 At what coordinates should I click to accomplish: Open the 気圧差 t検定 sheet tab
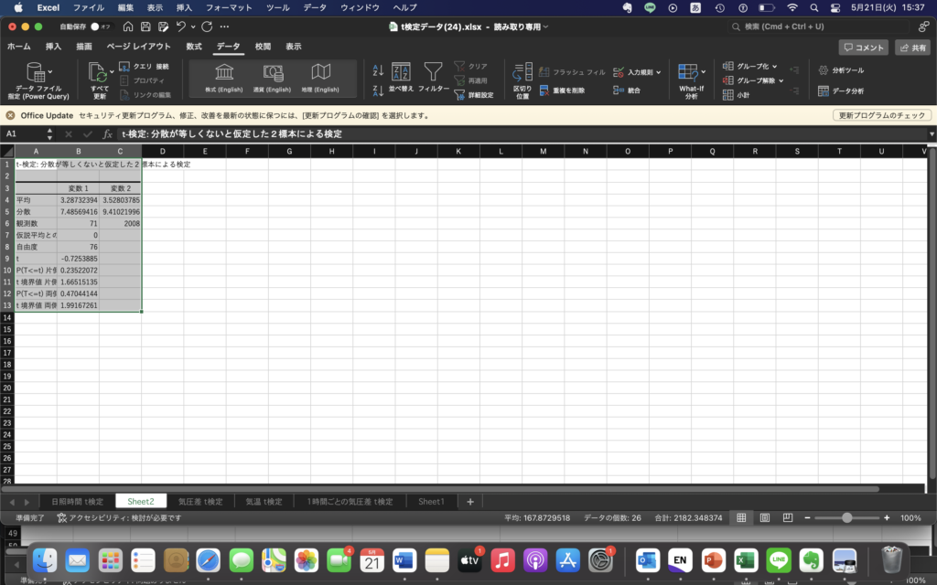pos(200,501)
